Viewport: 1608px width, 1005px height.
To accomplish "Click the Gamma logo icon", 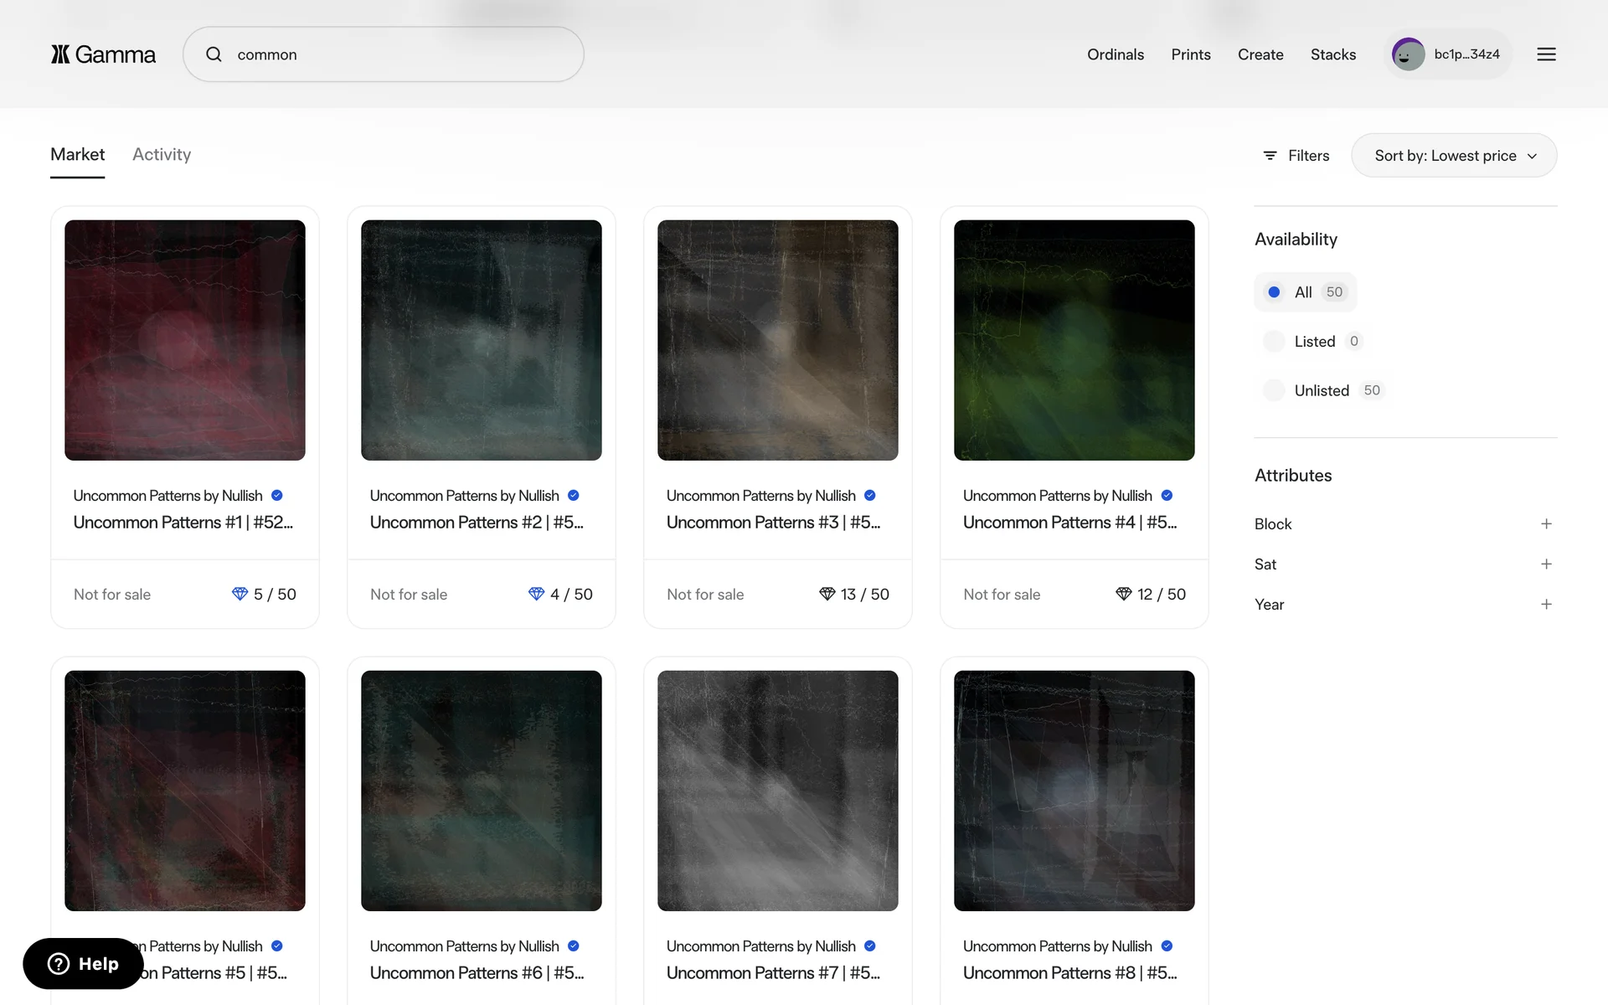I will [x=60, y=54].
